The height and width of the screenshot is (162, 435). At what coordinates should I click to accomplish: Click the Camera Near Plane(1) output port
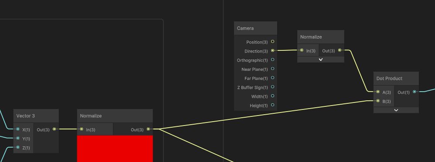[272, 69]
